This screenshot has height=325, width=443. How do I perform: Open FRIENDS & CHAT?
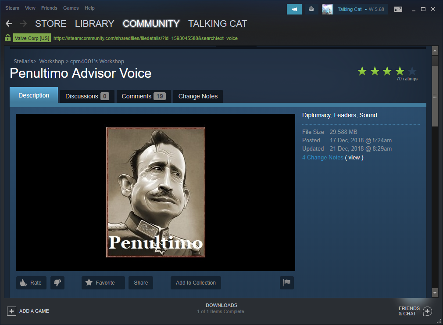(409, 311)
